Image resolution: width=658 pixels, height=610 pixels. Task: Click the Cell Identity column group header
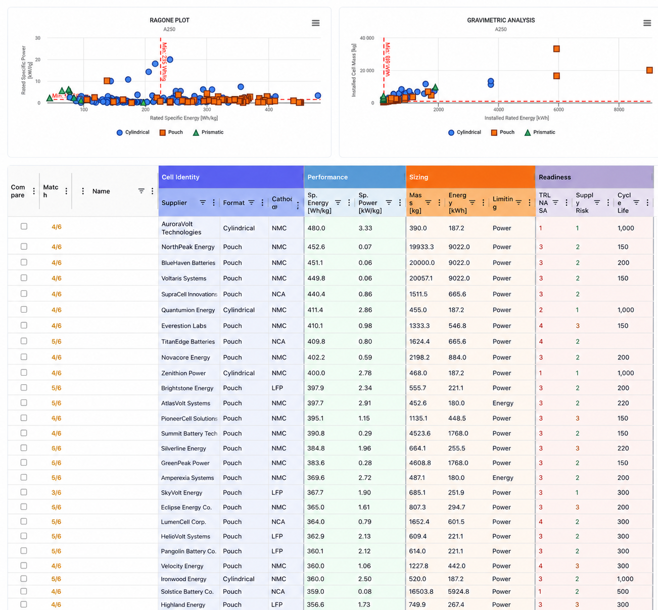click(x=231, y=177)
